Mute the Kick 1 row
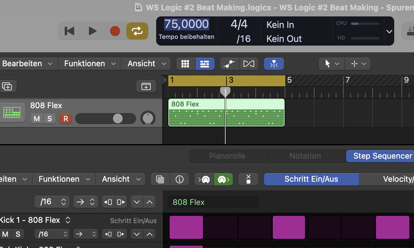Viewport: 414px width, 248px height. pos(5,234)
